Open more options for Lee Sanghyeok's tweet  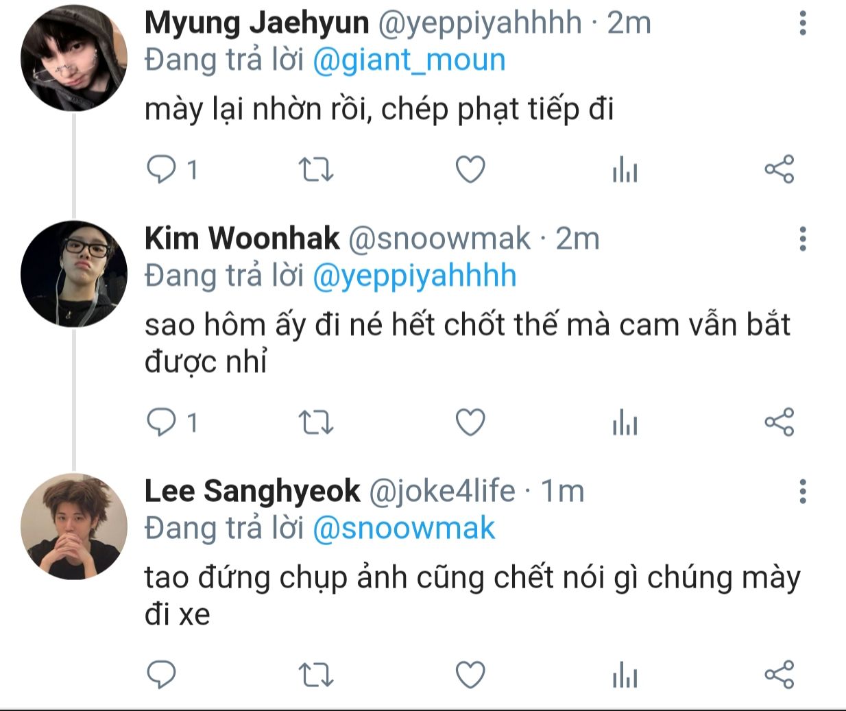point(803,492)
